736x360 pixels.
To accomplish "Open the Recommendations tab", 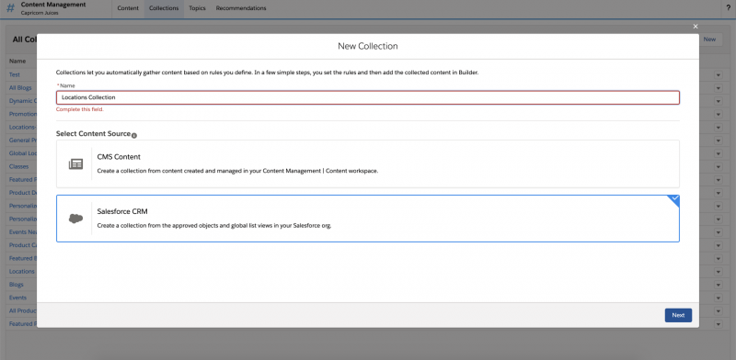I will pos(241,8).
